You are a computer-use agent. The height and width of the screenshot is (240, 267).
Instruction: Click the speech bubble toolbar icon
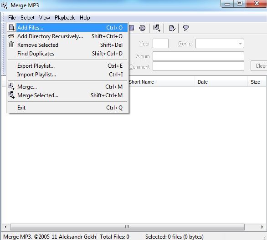[186, 28]
